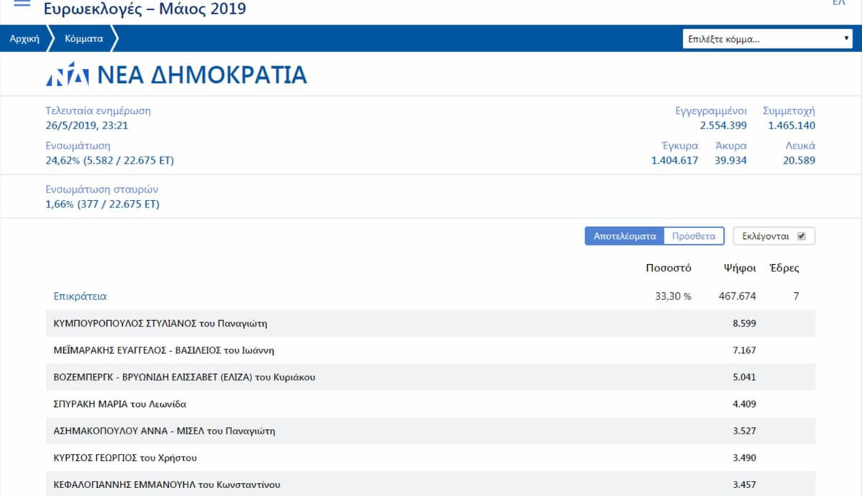Click the Ψήφοι column header
Viewport: 862px width, 496px height.
click(x=740, y=268)
